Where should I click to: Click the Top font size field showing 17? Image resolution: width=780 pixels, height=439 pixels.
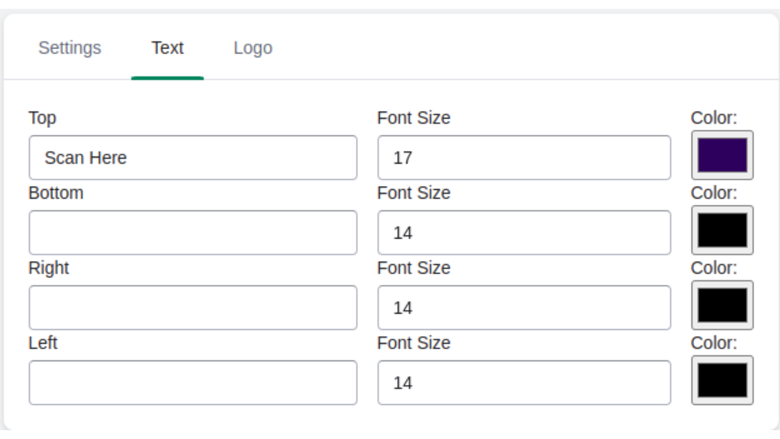tap(524, 158)
